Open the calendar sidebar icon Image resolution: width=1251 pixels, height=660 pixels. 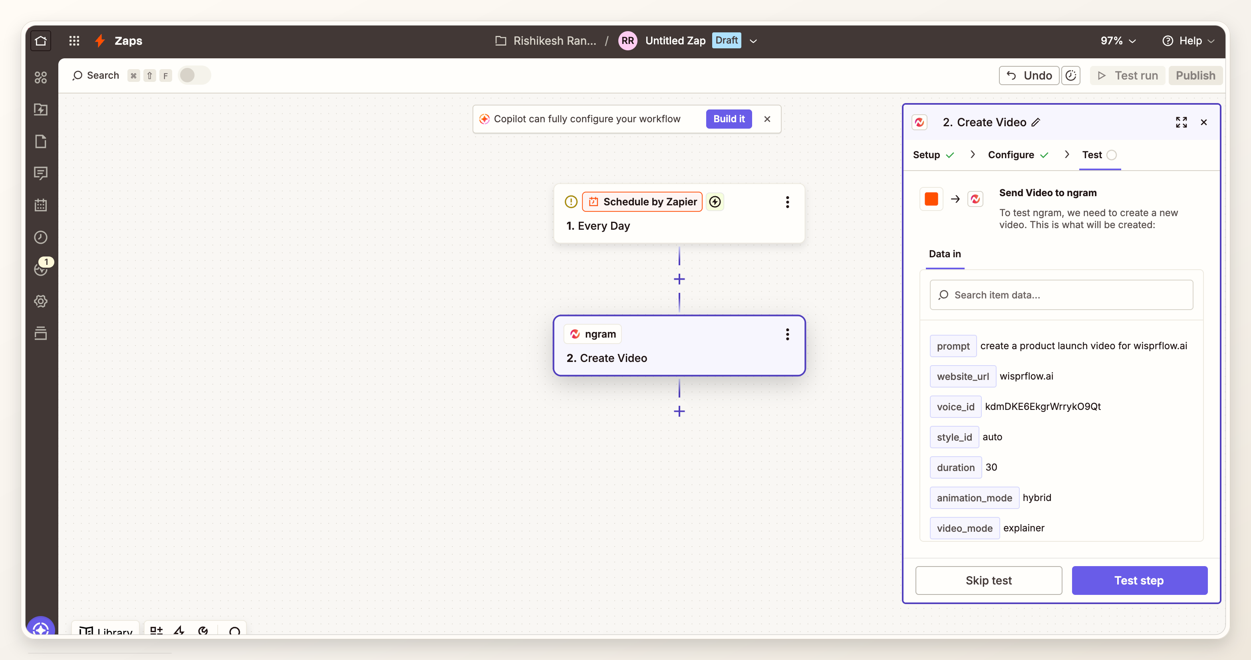pyautogui.click(x=41, y=205)
